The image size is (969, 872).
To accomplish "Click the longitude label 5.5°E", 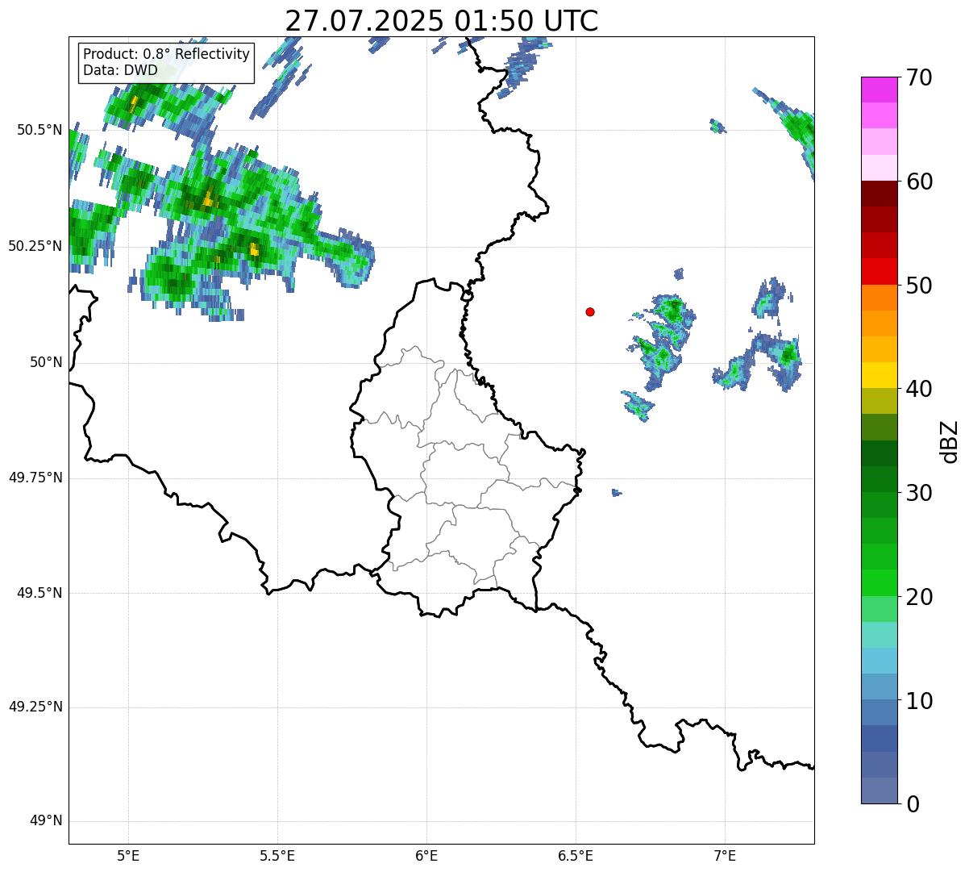I will (x=277, y=855).
